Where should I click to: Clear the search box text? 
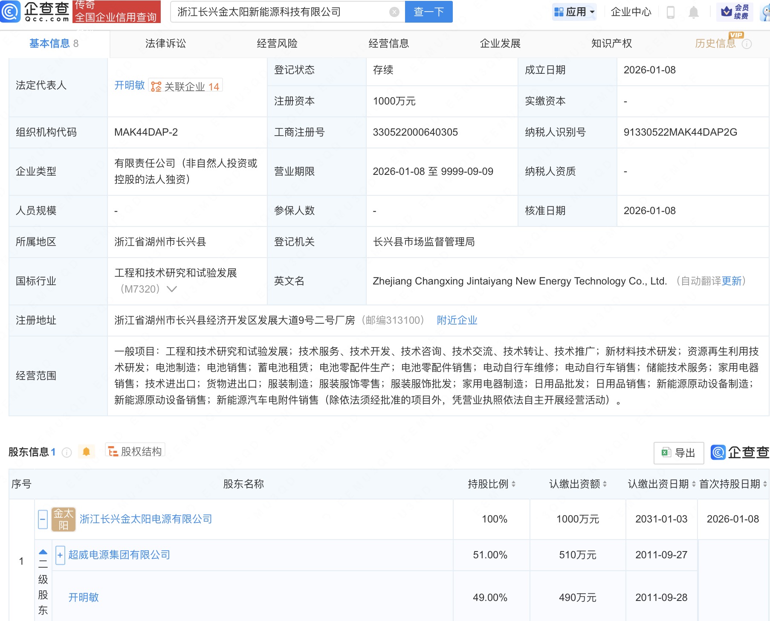pos(394,12)
